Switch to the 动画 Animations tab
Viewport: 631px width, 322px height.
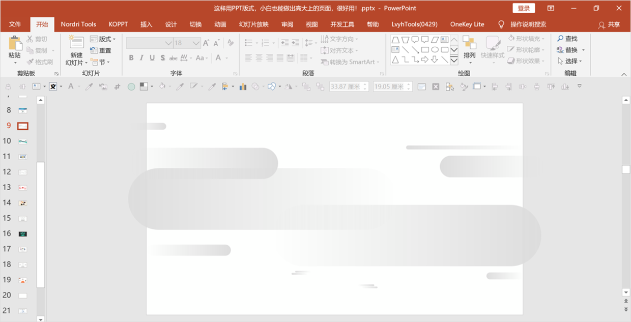(220, 24)
